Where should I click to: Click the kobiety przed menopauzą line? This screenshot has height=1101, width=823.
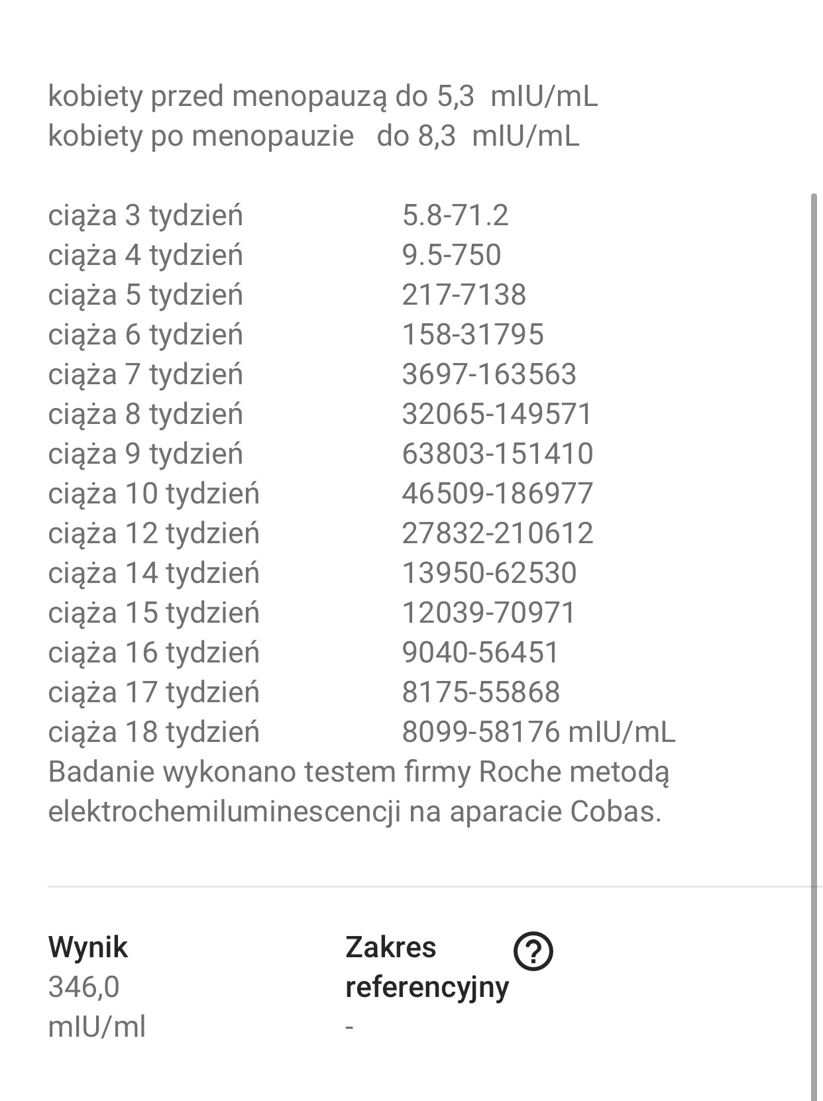[323, 97]
